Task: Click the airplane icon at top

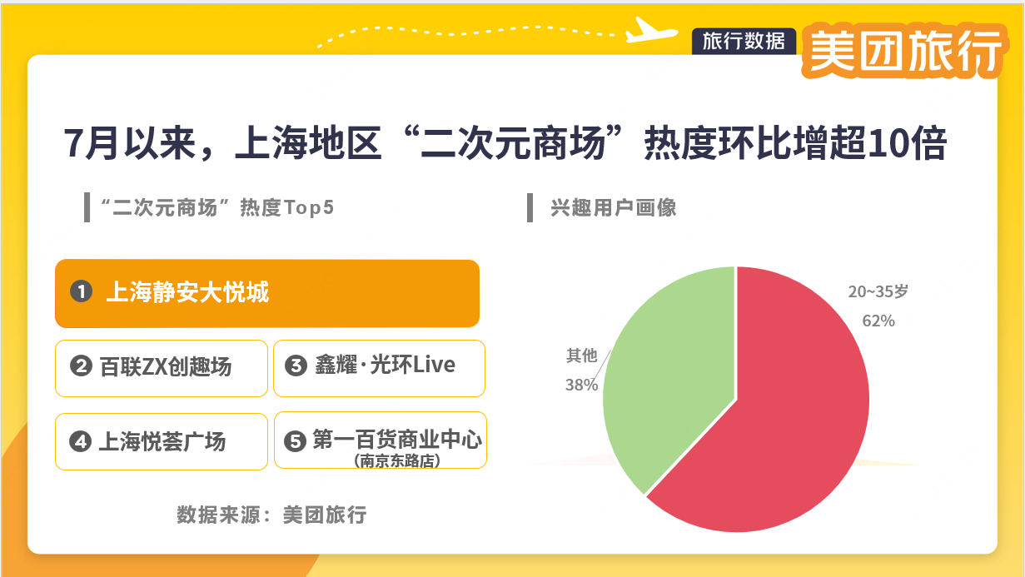Action: click(653, 30)
